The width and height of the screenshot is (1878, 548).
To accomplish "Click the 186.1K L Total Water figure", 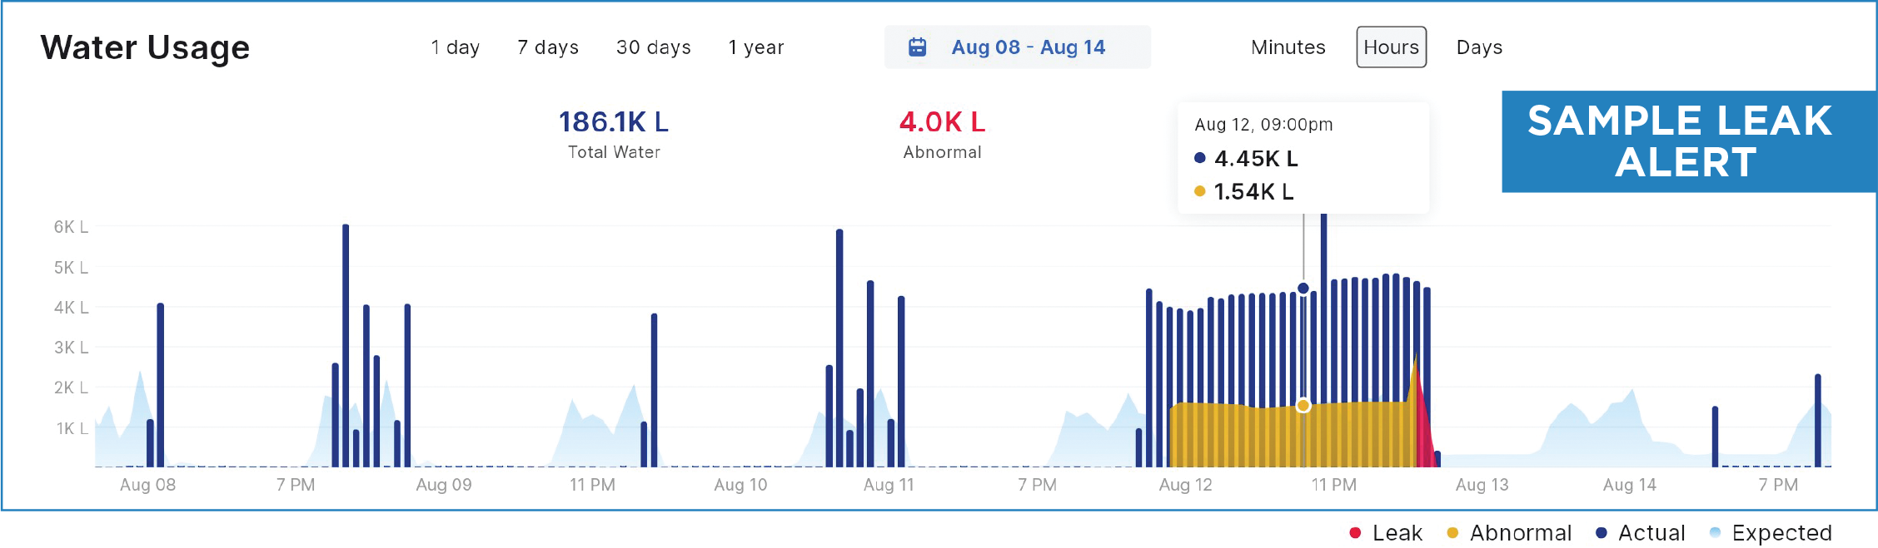I will click(613, 122).
